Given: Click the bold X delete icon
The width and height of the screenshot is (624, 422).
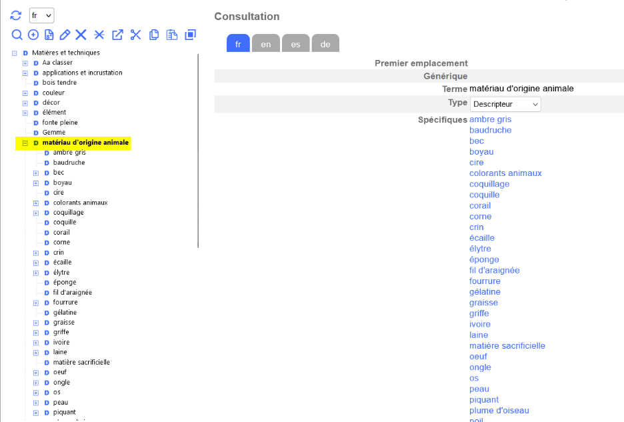Looking at the screenshot, I should [81, 35].
